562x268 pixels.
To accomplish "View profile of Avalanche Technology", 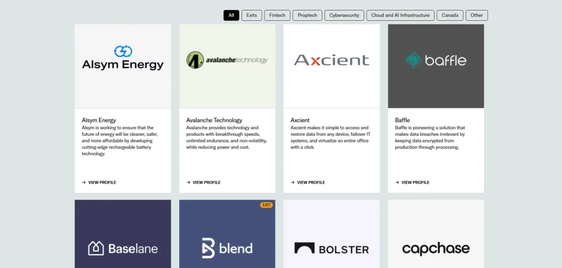I will (x=203, y=183).
